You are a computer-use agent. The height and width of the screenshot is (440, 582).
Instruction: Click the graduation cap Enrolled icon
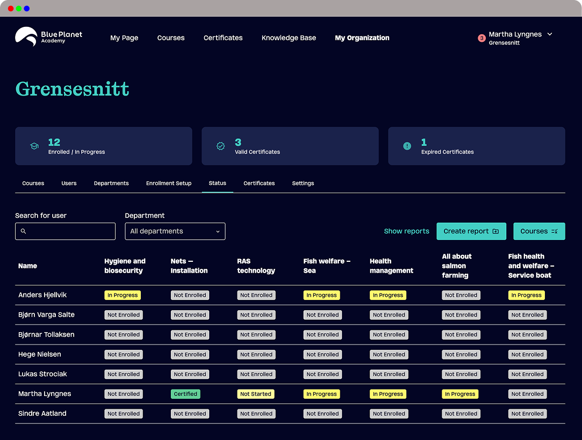point(34,146)
